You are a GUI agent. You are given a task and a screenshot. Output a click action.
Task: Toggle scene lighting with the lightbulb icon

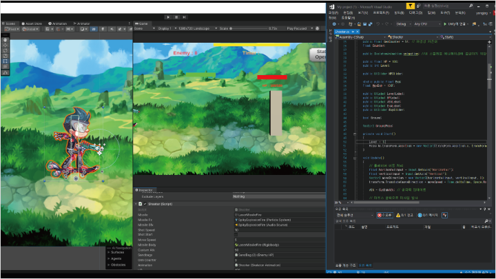103,29
